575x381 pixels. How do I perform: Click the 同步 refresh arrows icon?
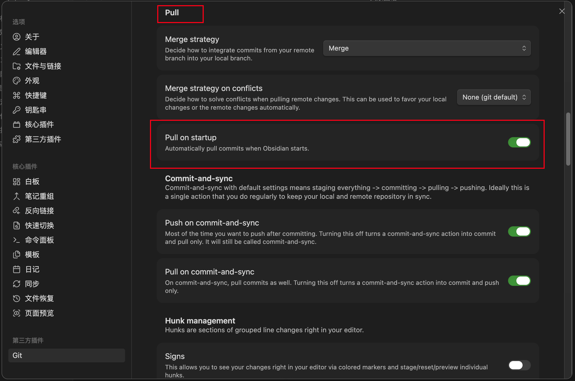point(17,284)
